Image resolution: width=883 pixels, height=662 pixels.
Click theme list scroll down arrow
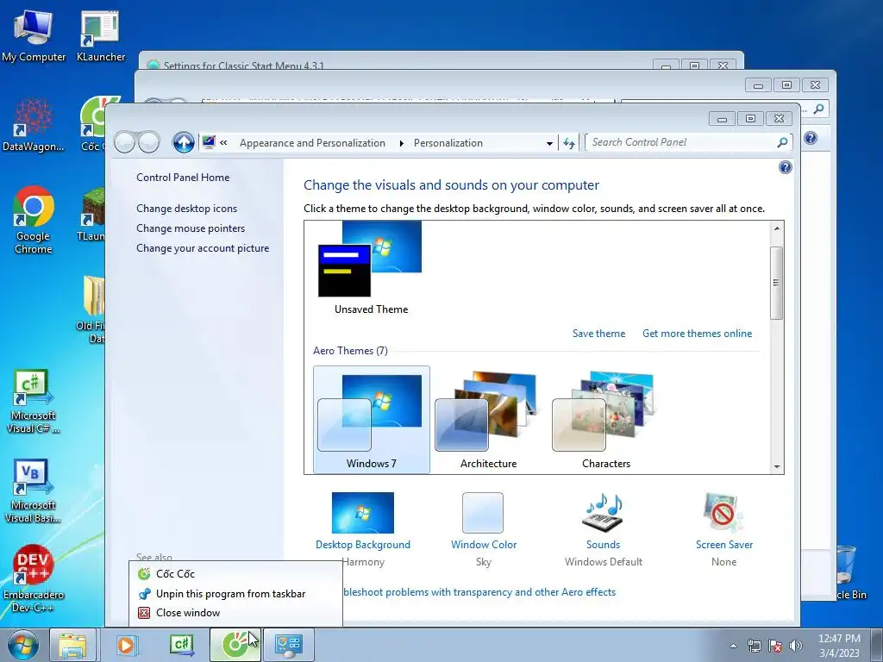click(777, 466)
